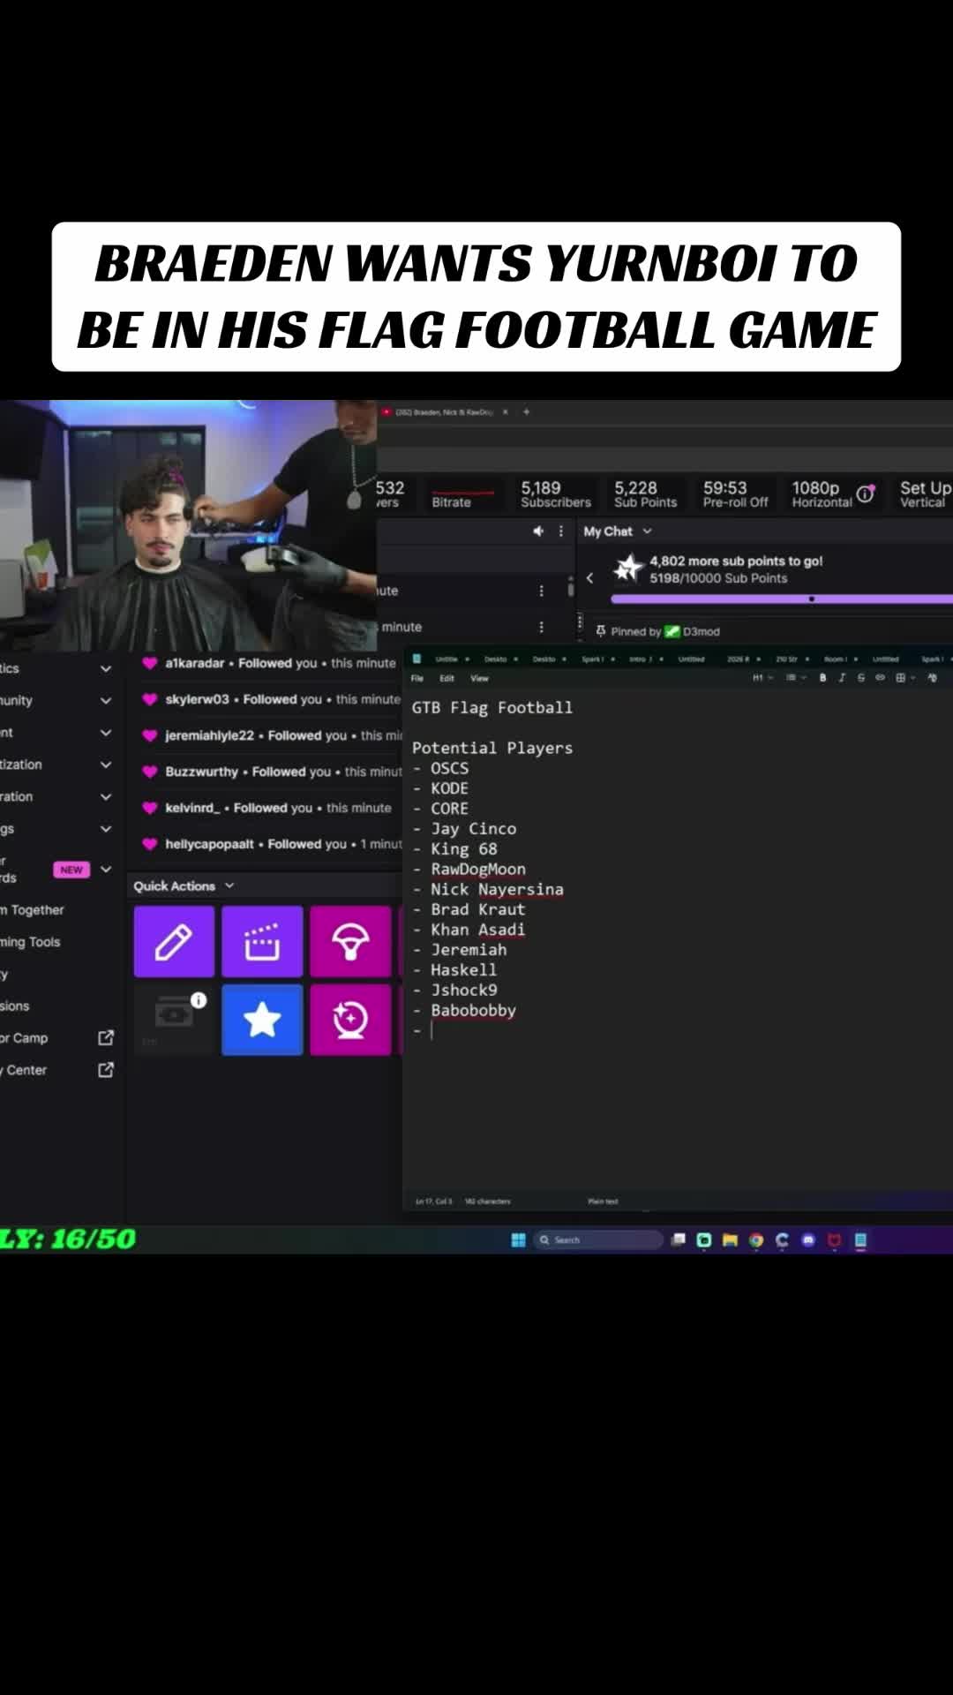This screenshot has width=953, height=1695.
Task: Open the H1 heading dropdown in Notepad
Action: click(762, 677)
